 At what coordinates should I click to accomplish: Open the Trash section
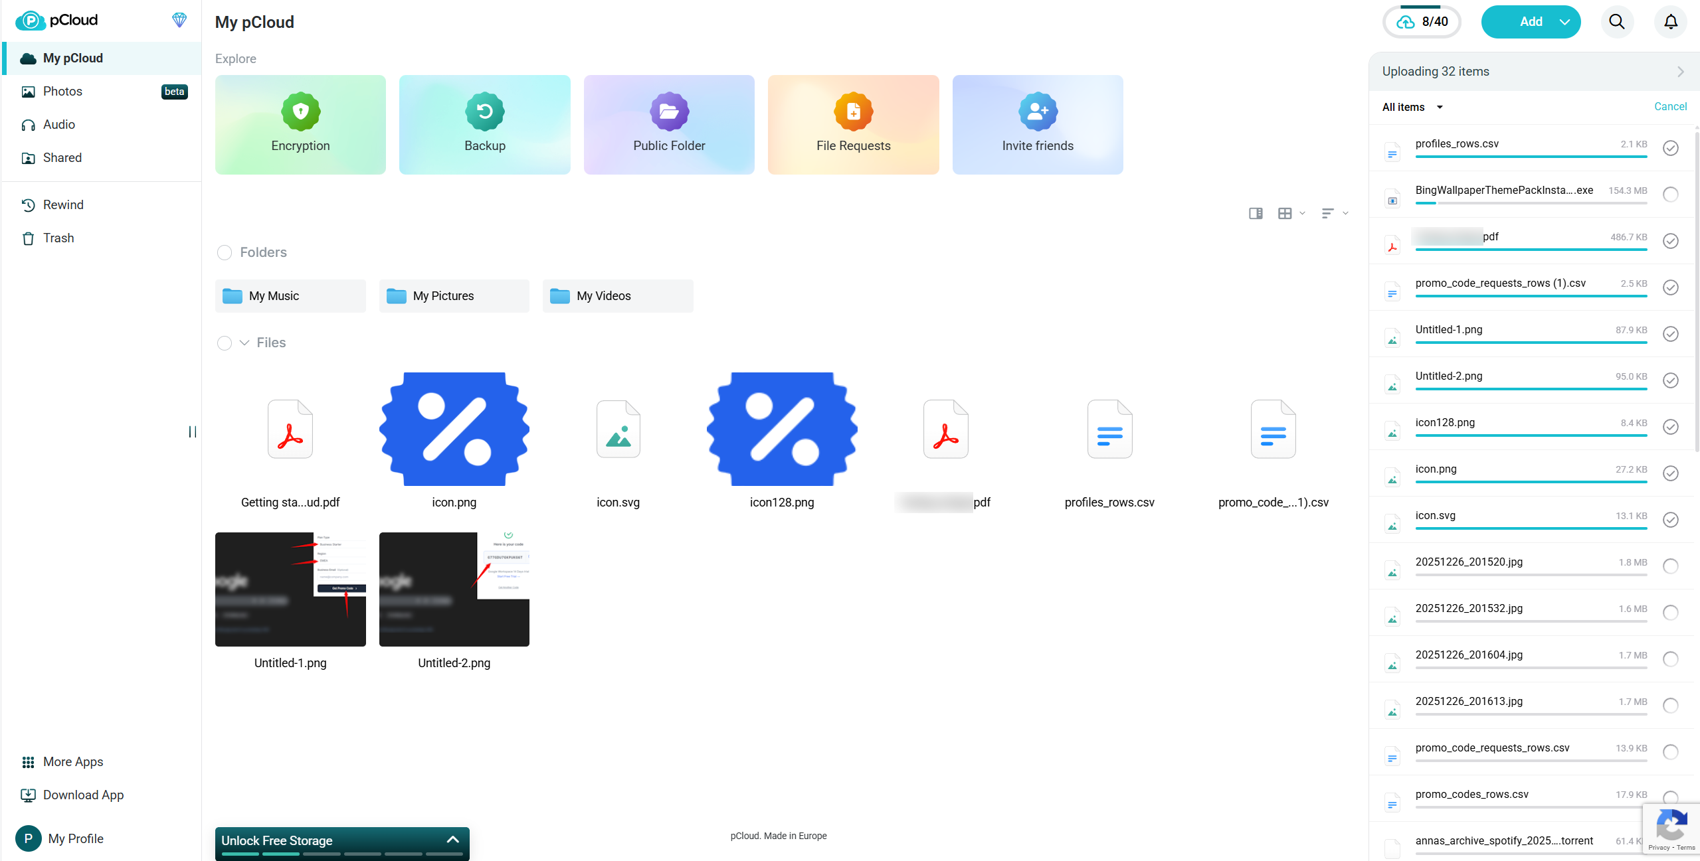click(x=58, y=238)
